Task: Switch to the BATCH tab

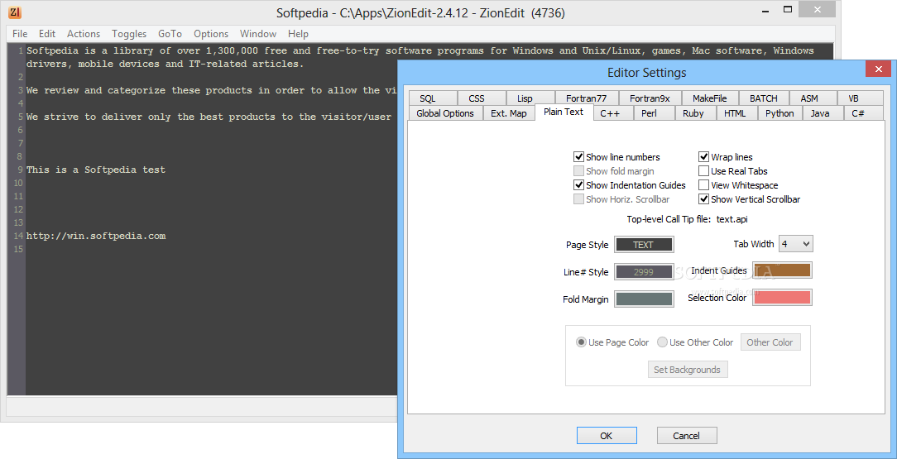Action: point(764,98)
